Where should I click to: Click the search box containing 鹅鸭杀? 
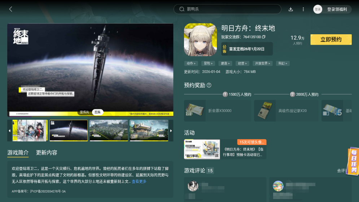[227, 9]
